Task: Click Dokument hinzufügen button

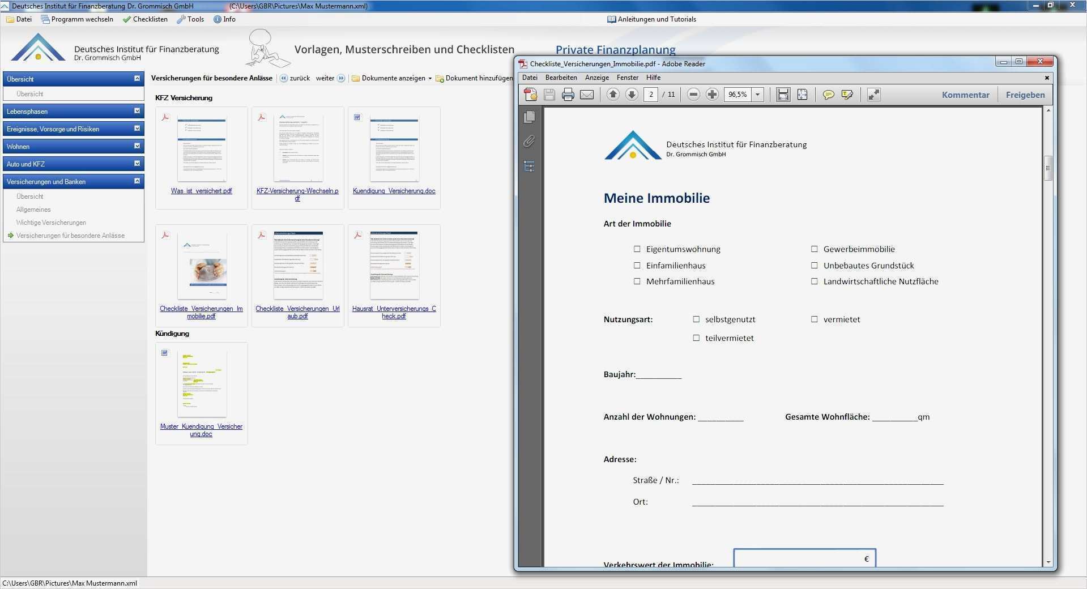Action: point(474,78)
